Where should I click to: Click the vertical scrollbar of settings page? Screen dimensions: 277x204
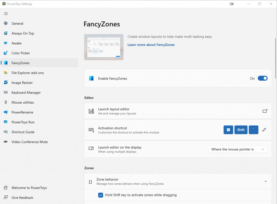click(x=275, y=58)
